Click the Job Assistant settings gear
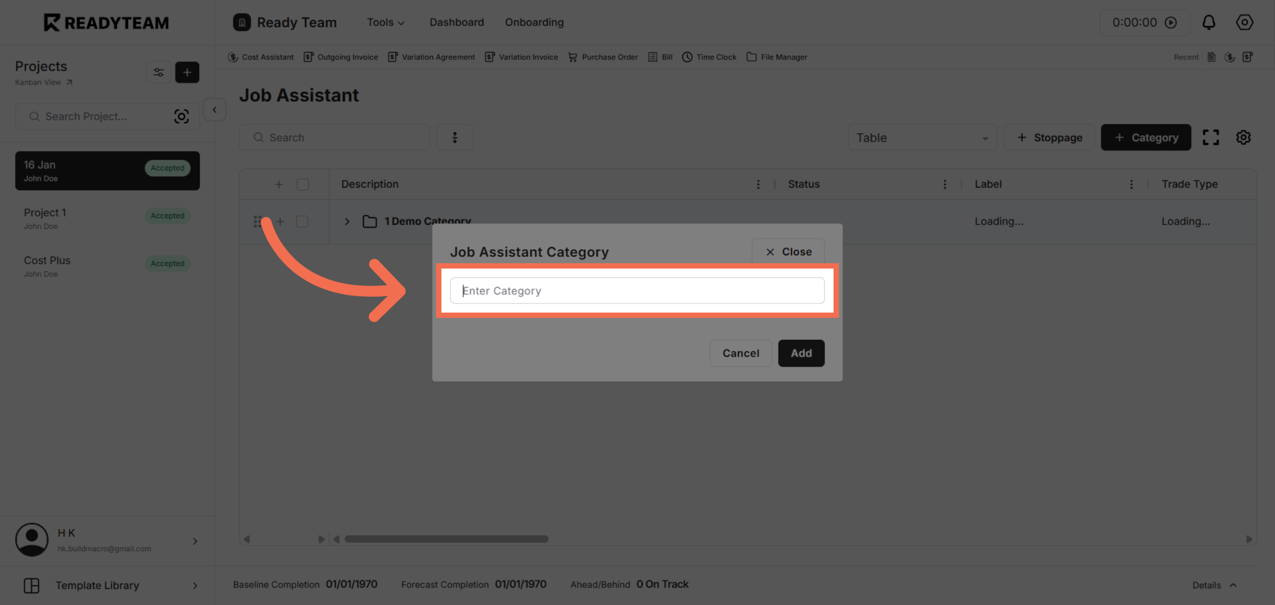This screenshot has height=605, width=1275. tap(1243, 137)
